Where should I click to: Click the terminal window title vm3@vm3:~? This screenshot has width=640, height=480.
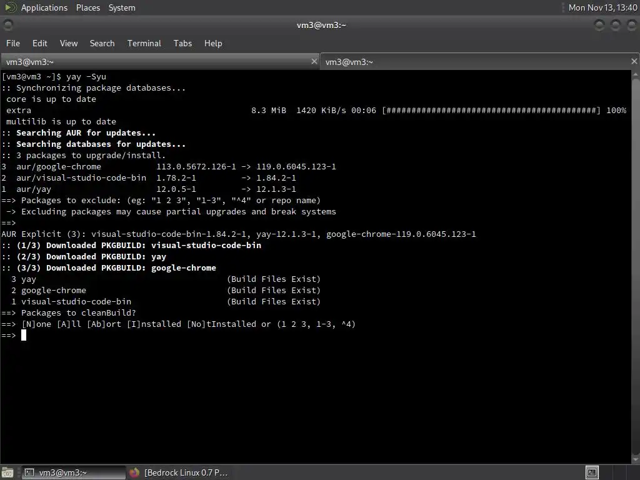click(x=321, y=25)
